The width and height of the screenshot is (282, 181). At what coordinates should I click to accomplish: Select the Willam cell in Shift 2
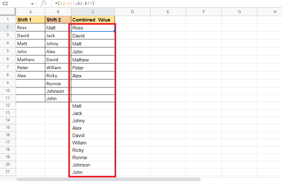(58, 68)
